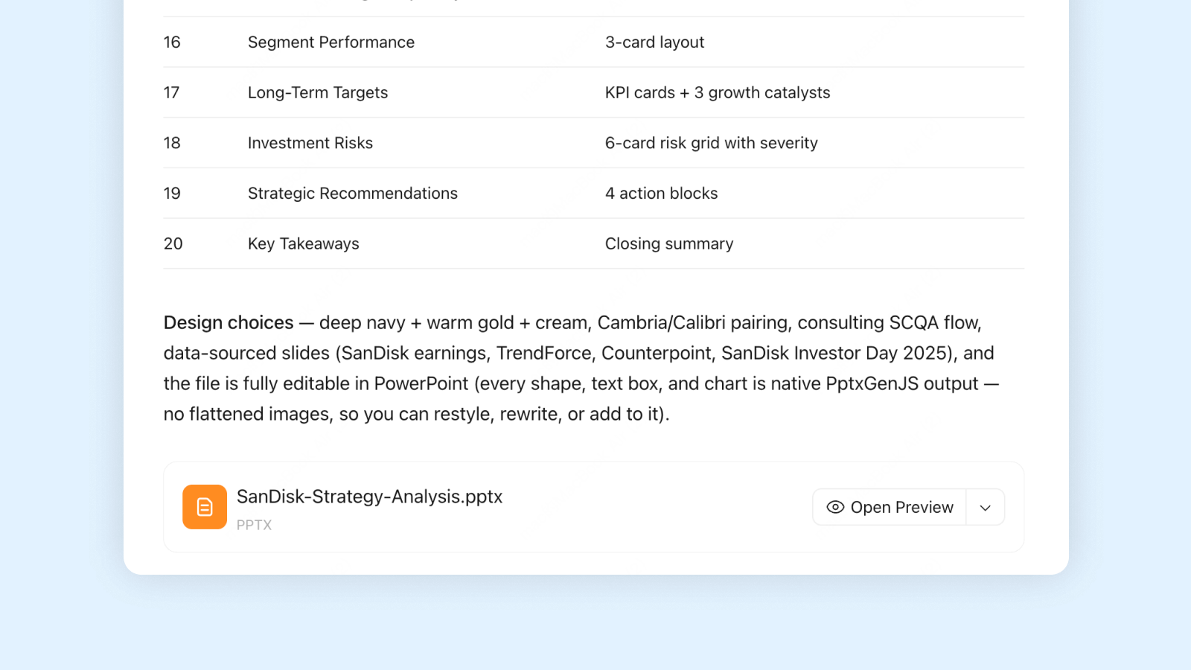Click the 4 action blocks cell

[x=661, y=194]
